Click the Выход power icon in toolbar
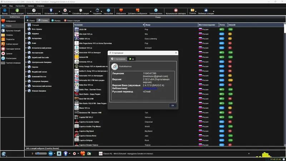The width and height of the screenshot is (286, 161). pos(5,10)
